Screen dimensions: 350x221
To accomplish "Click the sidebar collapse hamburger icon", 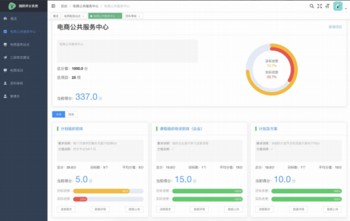I will click(53, 6).
